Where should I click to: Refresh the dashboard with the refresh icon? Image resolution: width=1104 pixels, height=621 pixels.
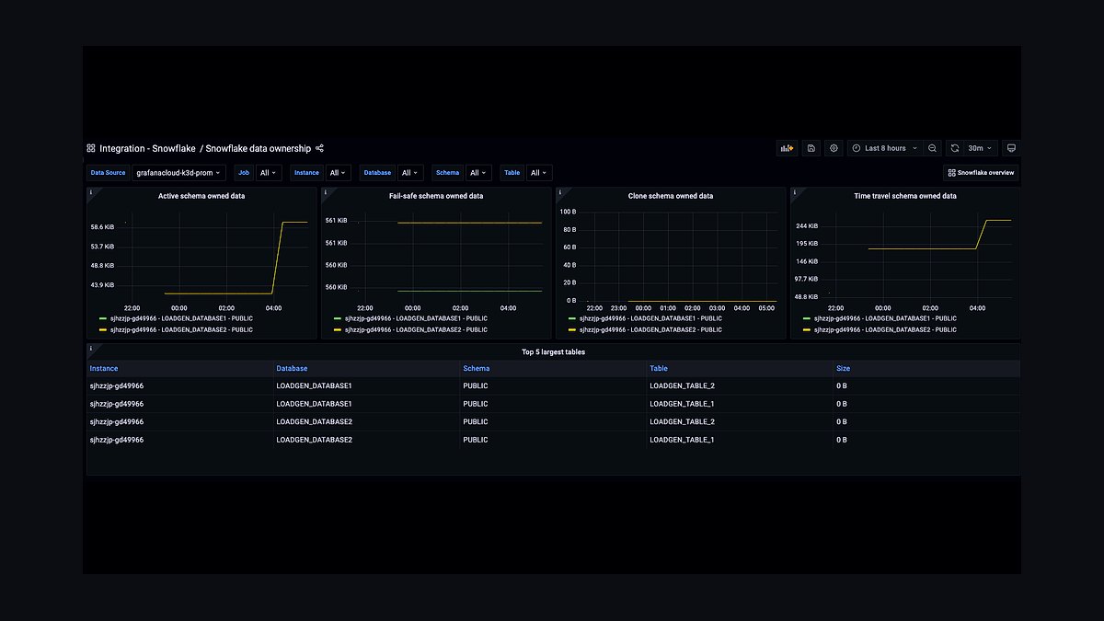[x=955, y=148]
